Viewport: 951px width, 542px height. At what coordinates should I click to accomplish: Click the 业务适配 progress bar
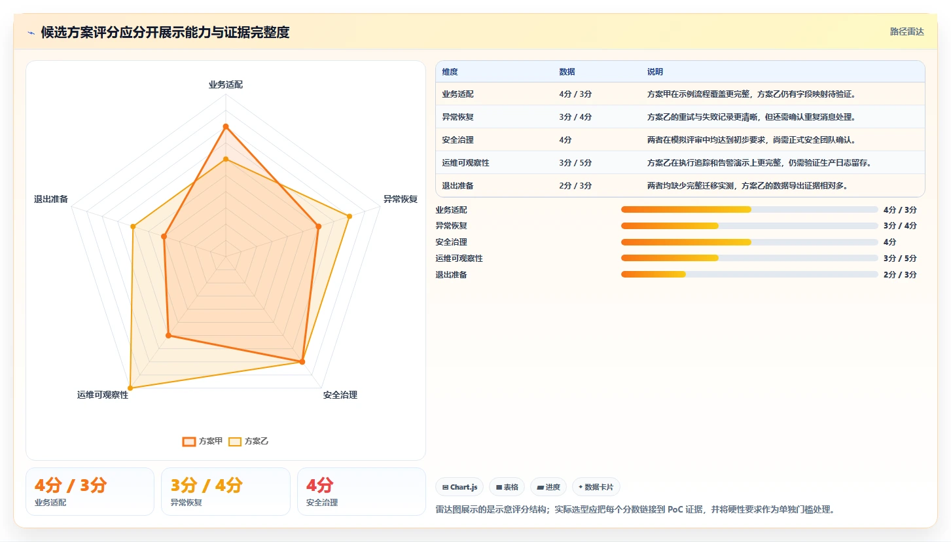(749, 209)
